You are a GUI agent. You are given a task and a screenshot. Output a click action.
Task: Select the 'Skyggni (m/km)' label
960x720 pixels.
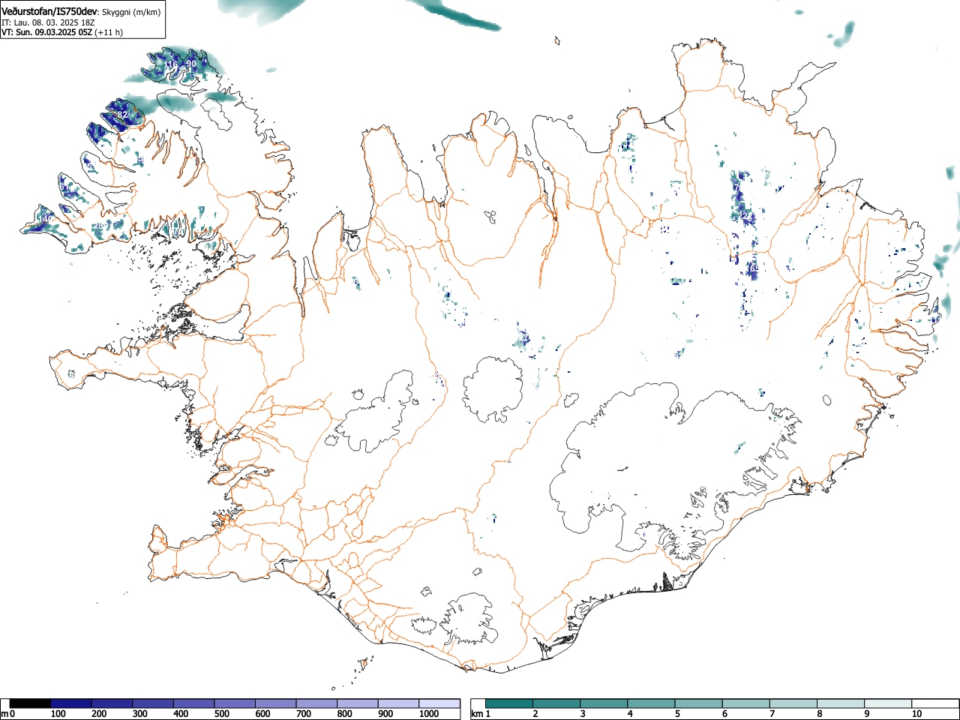coord(131,12)
